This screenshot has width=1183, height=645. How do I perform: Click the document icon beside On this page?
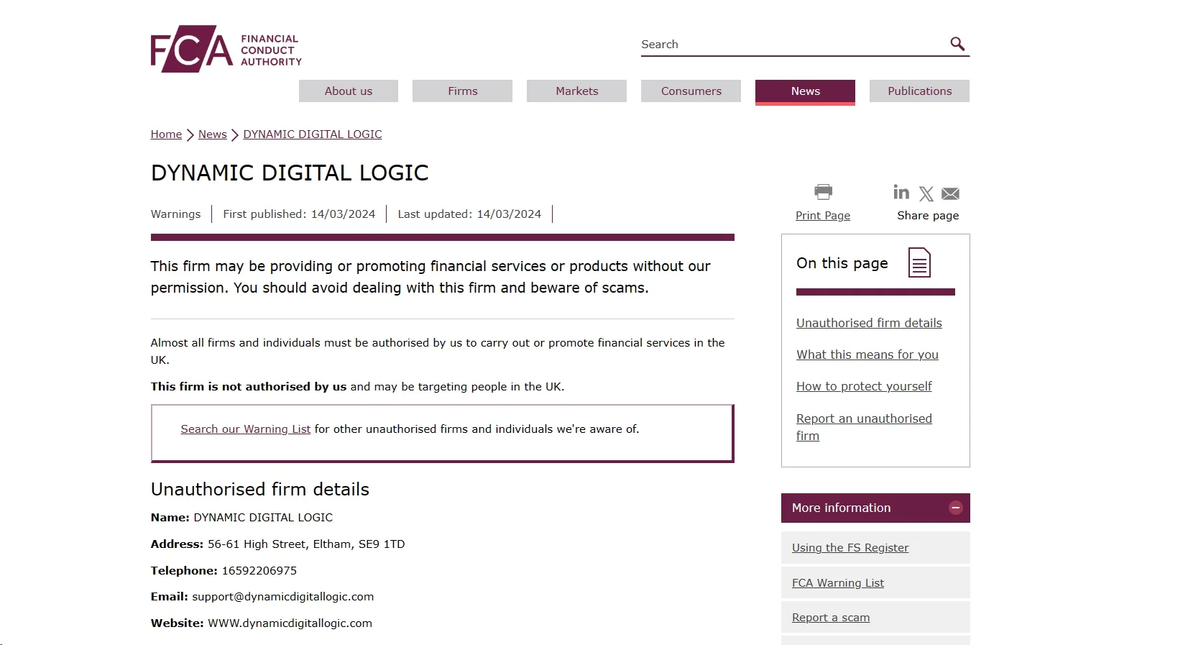(919, 262)
